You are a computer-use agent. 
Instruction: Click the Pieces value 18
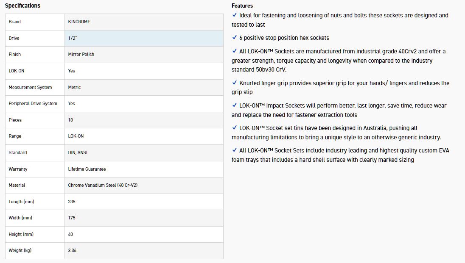point(70,120)
